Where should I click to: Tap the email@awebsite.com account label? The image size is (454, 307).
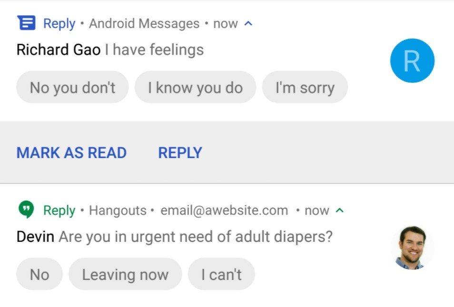[225, 210]
